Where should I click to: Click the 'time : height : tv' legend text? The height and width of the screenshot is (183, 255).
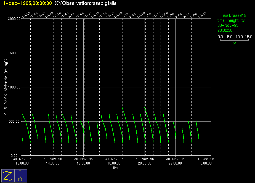(x=231, y=20)
